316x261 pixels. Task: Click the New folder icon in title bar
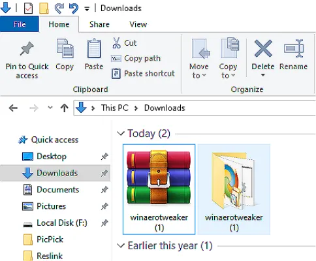click(44, 8)
